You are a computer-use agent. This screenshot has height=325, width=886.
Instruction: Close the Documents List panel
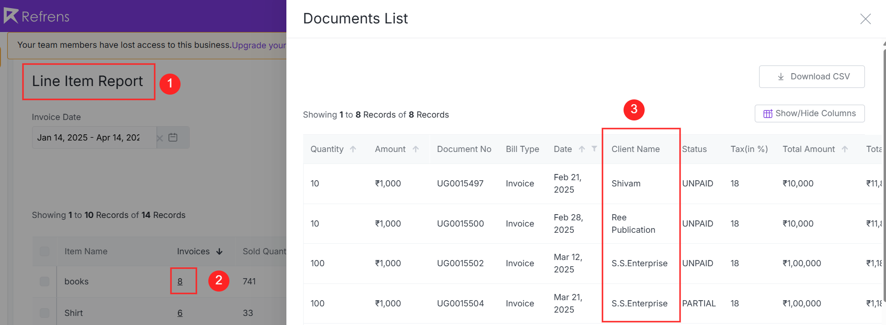coord(865,19)
